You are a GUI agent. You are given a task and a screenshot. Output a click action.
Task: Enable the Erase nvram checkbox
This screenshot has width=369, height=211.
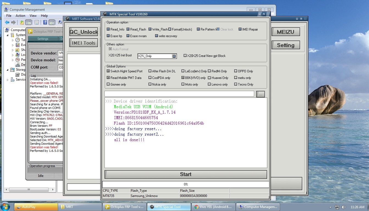click(x=128, y=36)
